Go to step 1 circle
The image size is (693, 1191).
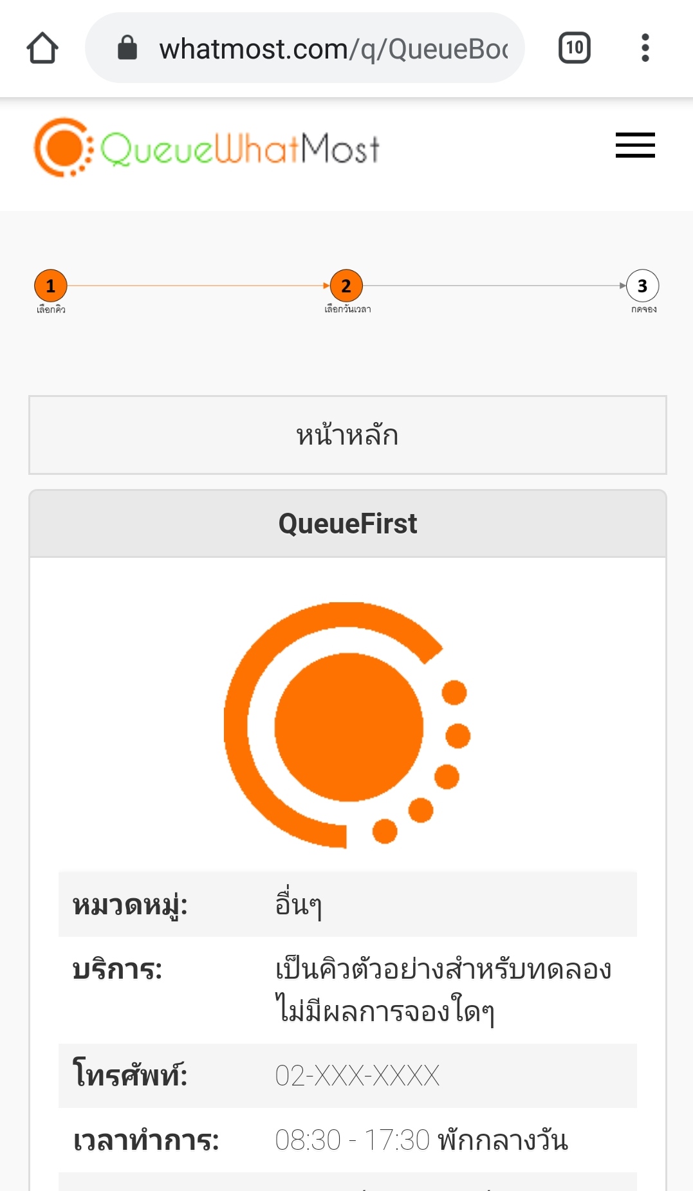[x=51, y=286]
